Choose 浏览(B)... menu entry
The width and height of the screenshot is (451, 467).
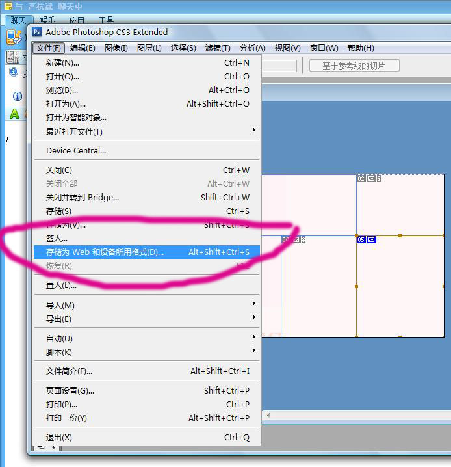pos(147,90)
